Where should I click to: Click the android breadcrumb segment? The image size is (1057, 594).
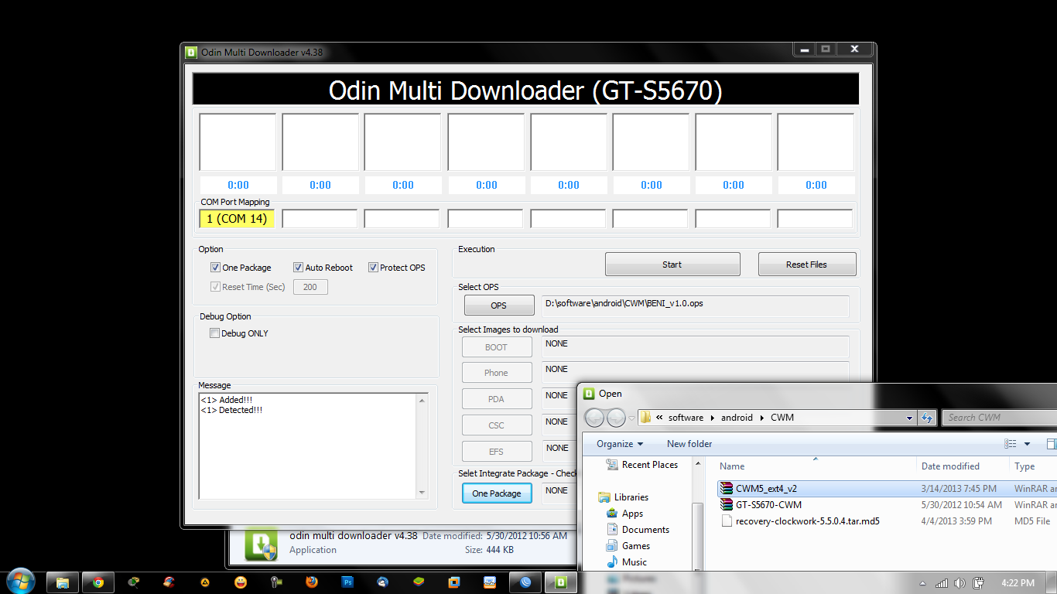737,418
